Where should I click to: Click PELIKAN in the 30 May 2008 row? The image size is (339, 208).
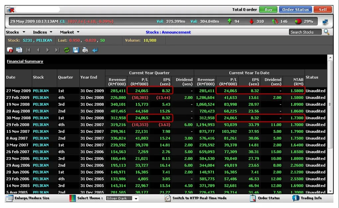[x=41, y=118]
